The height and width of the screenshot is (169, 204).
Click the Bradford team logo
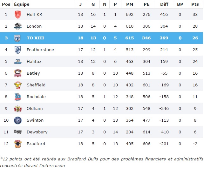coord(18,144)
